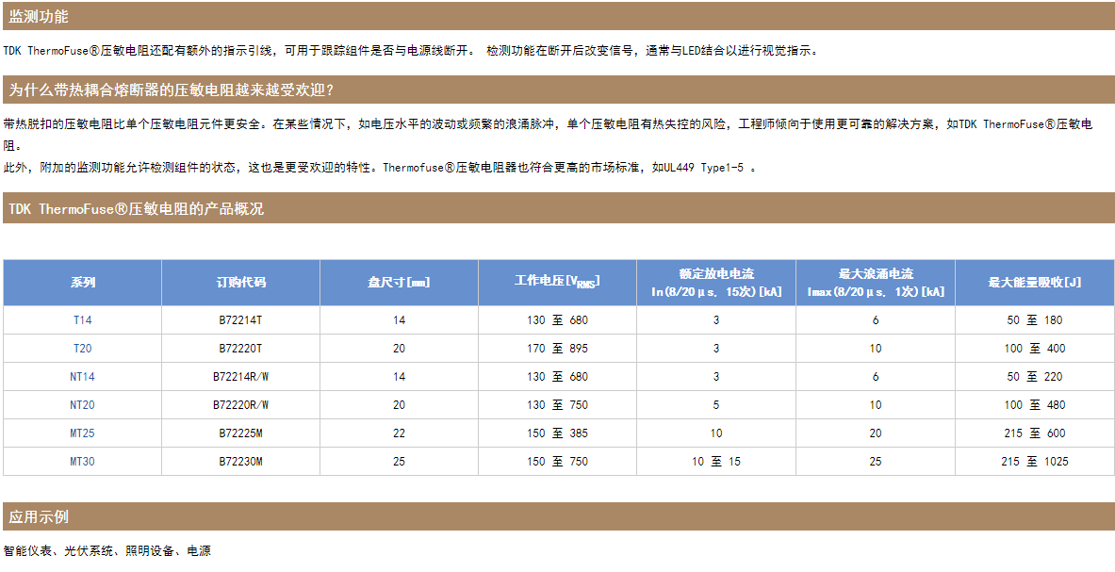Image resolution: width=1115 pixels, height=572 pixels.
Task: Click voltage range 170 至 895
Action: 558,349
